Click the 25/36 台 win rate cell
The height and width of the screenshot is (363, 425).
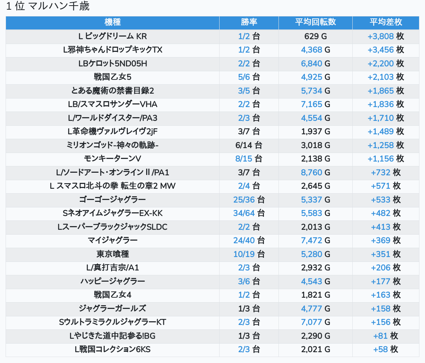249,200
